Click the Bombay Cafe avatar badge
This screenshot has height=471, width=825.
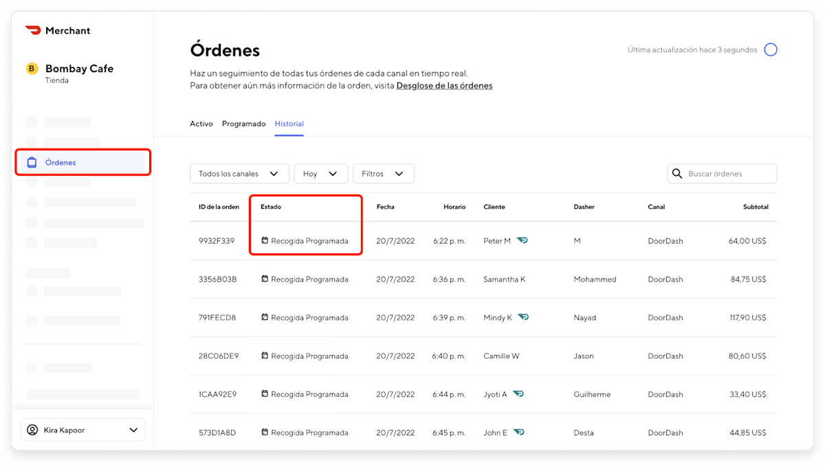pyautogui.click(x=31, y=69)
